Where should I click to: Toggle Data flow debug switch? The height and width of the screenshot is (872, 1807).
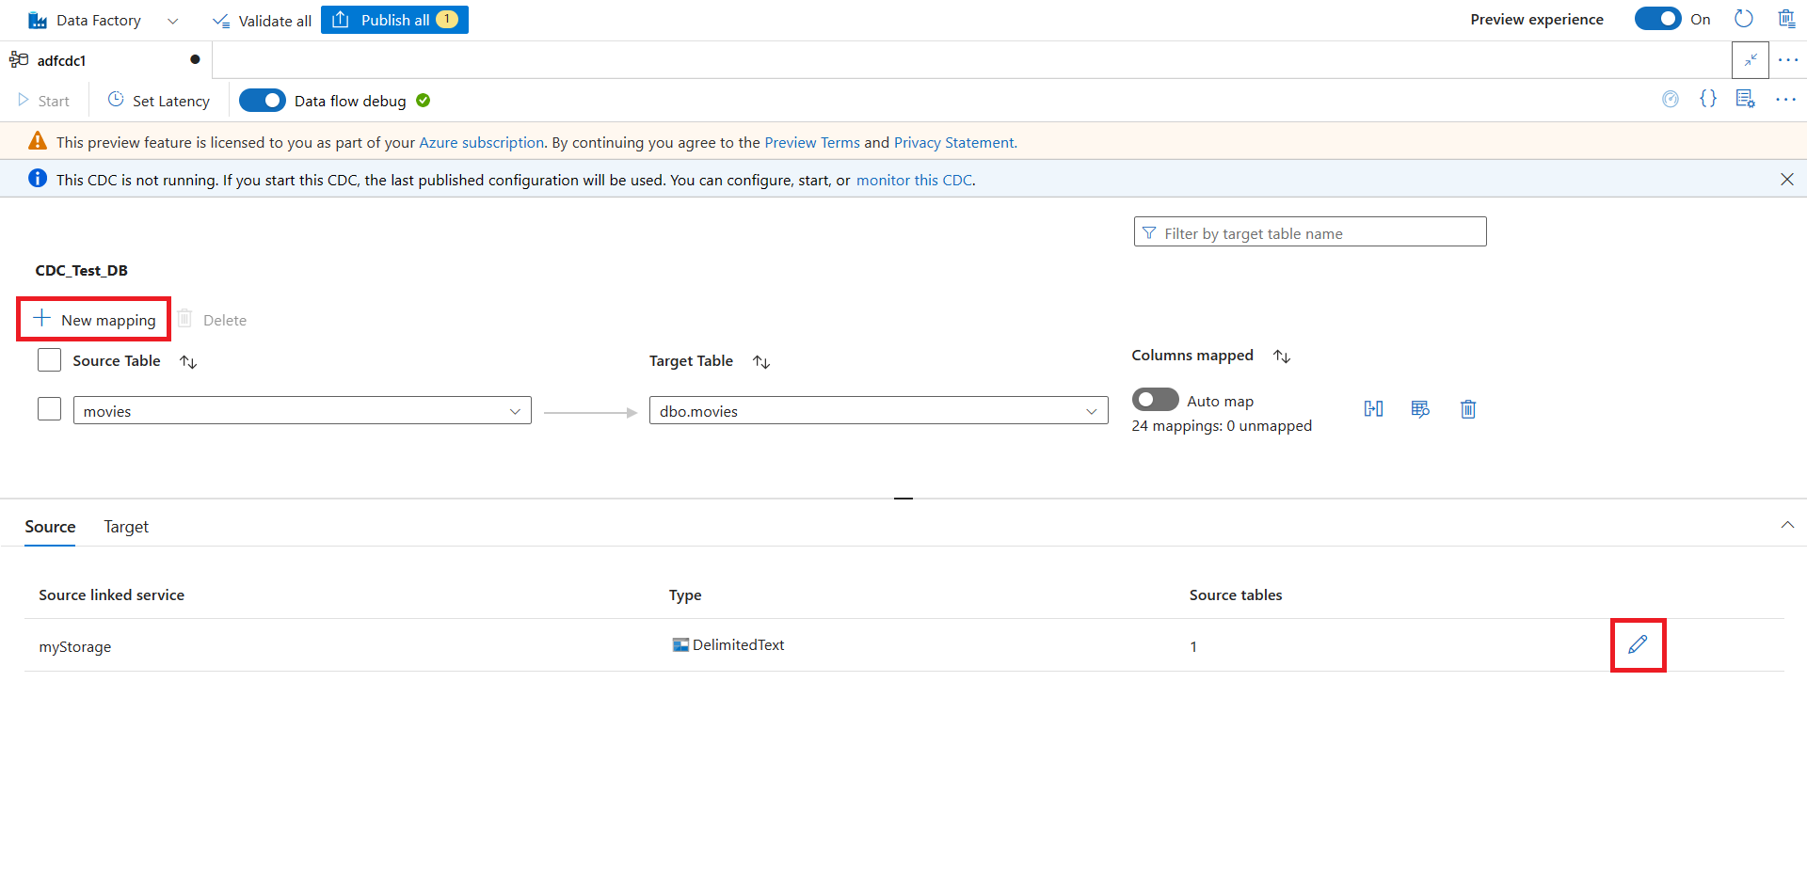pos(263,101)
